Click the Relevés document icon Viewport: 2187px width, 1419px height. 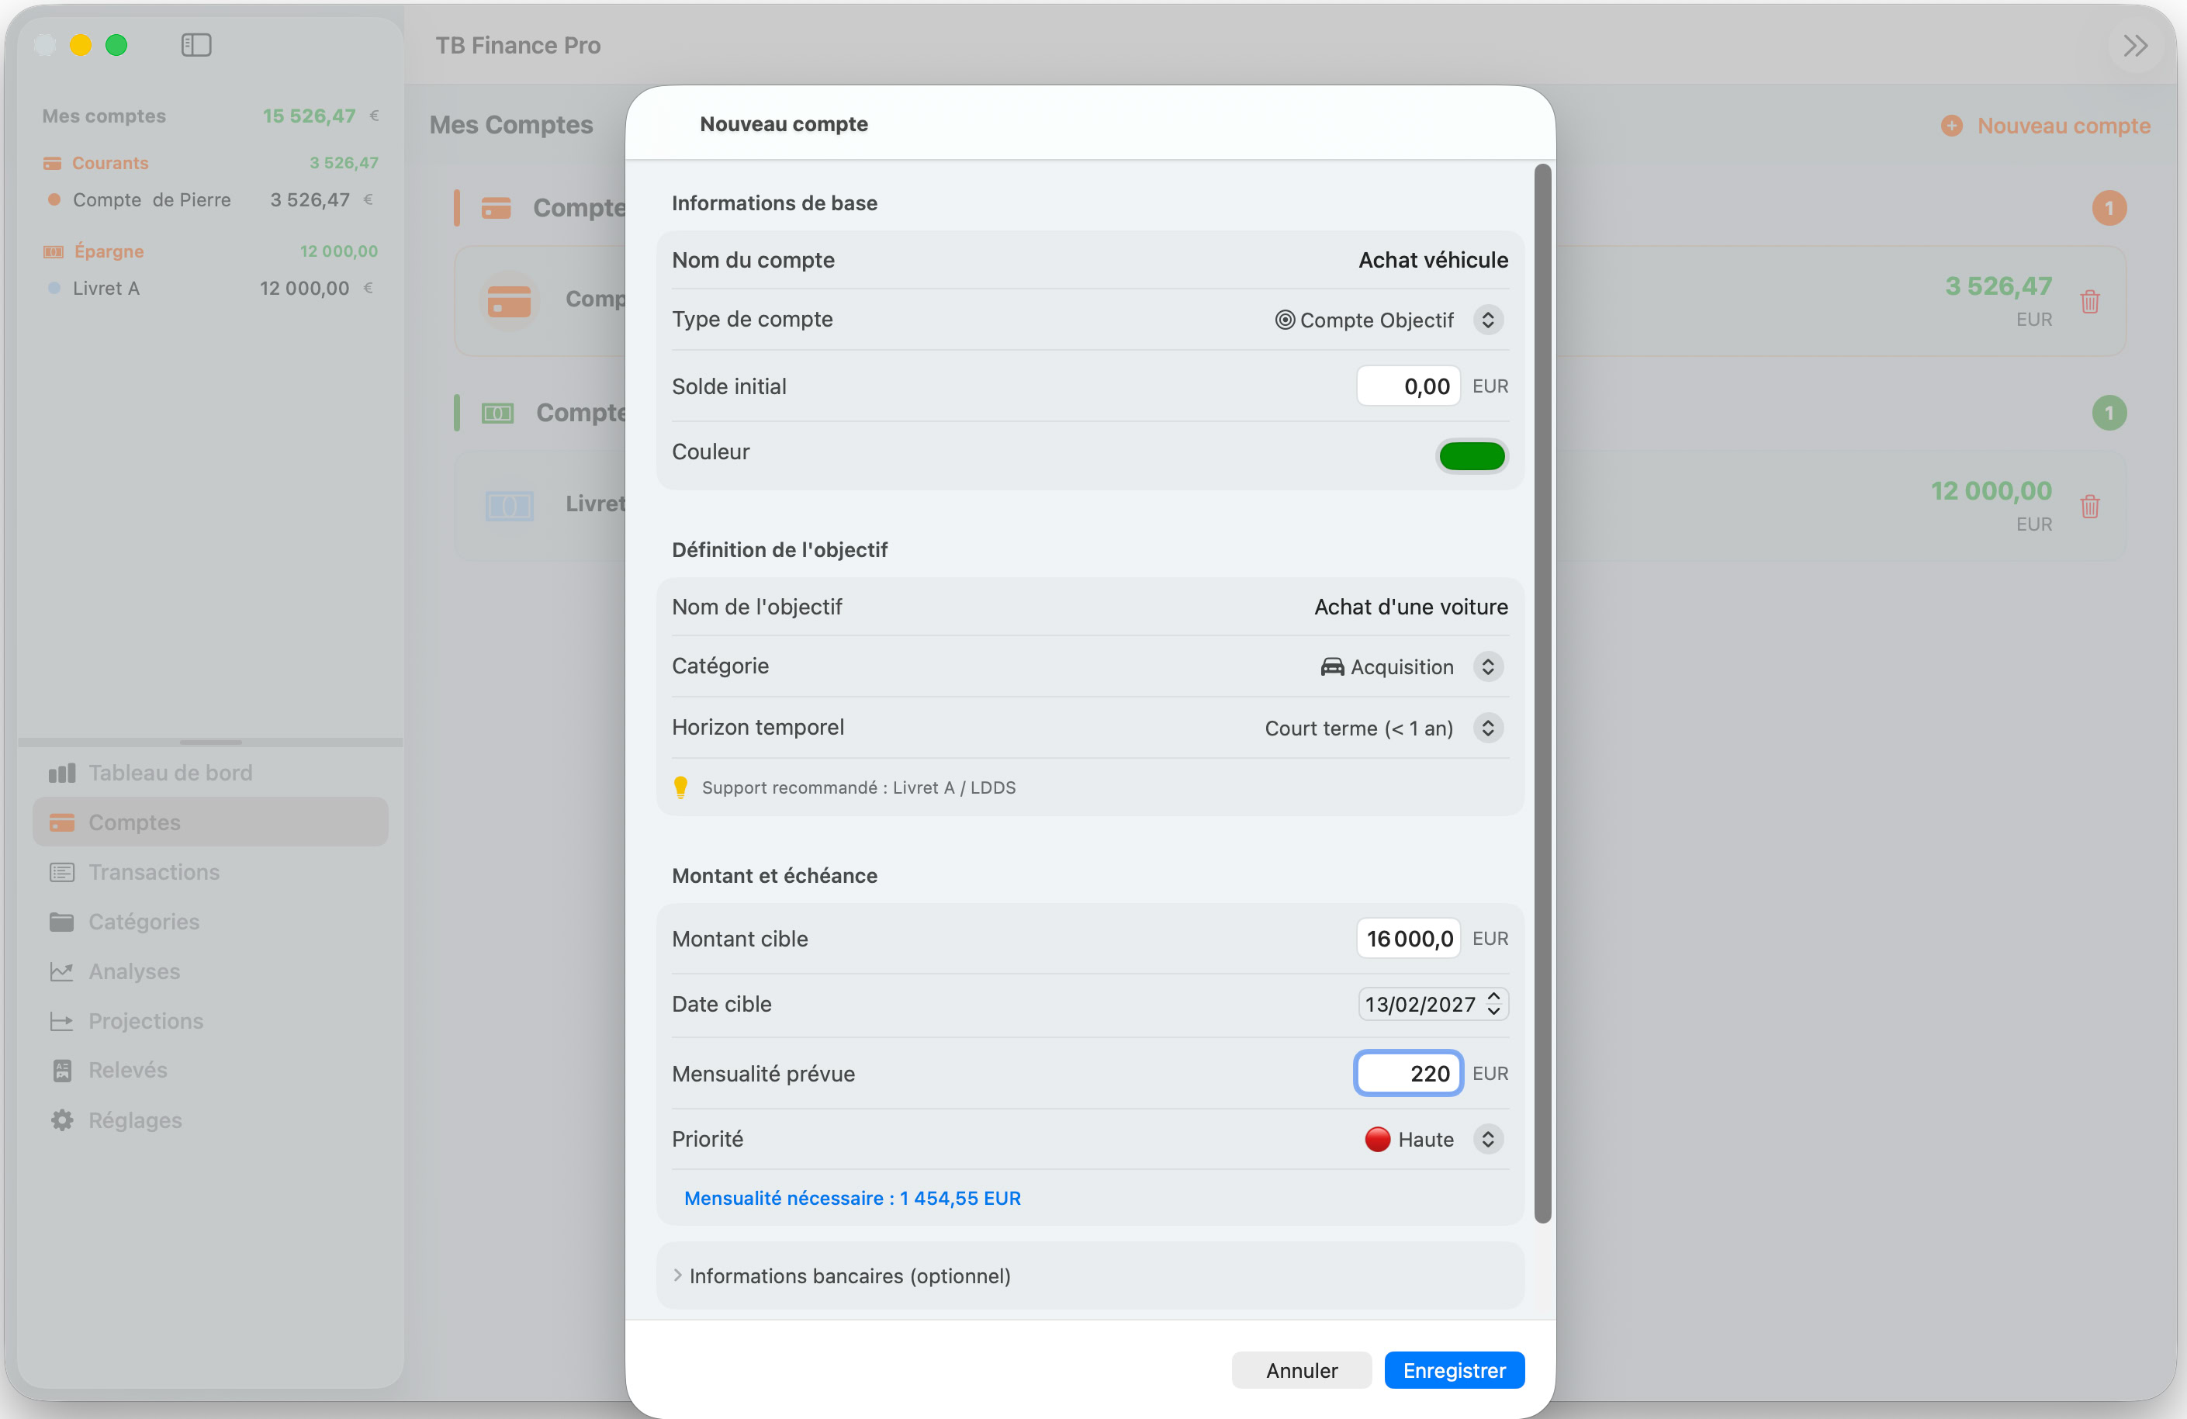(61, 1070)
